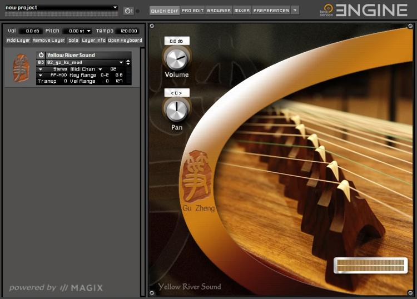Open the Mixer tab
This screenshot has width=417, height=299.
tap(242, 11)
